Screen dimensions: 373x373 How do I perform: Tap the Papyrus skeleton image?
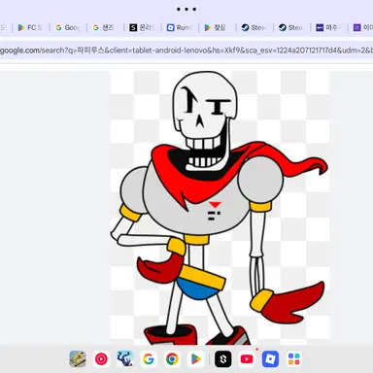point(220,208)
